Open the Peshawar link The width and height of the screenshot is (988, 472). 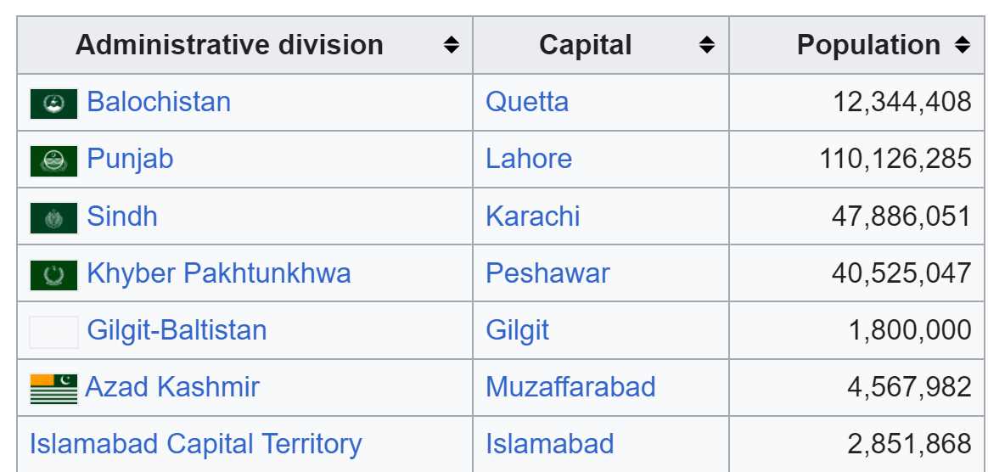tap(547, 273)
